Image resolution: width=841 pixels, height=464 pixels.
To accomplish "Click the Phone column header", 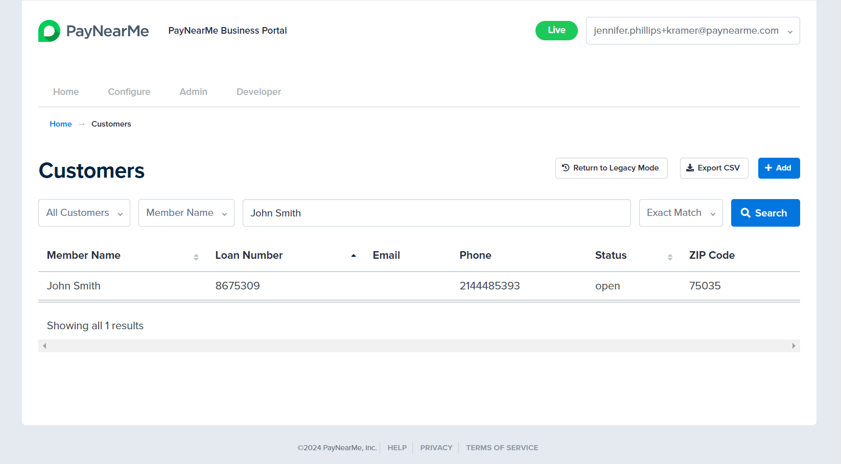I will 475,255.
